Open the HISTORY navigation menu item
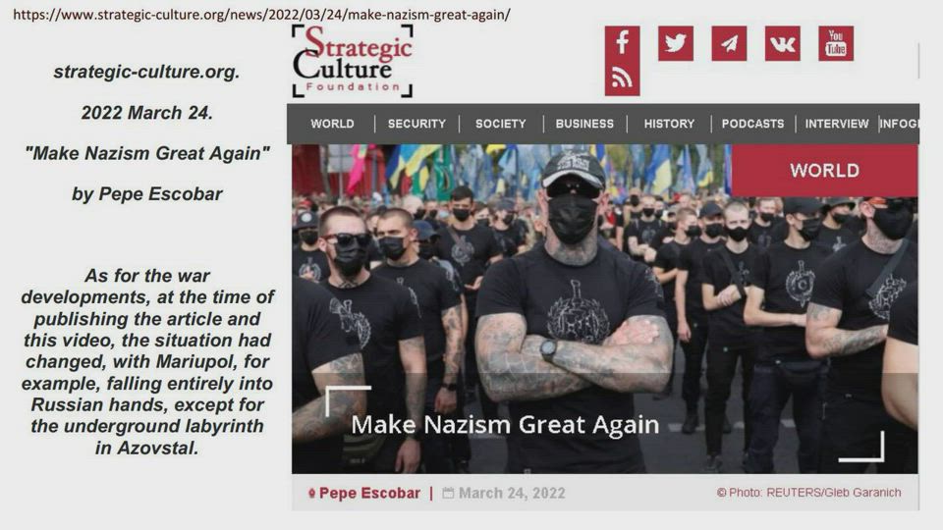This screenshot has height=530, width=943. 669,124
